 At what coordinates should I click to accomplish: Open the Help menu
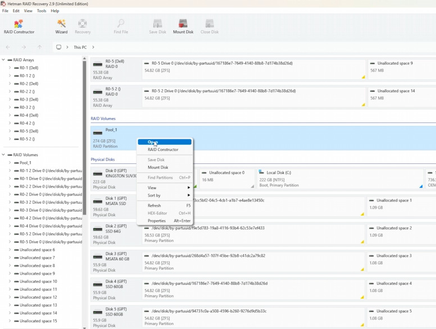[x=54, y=11]
